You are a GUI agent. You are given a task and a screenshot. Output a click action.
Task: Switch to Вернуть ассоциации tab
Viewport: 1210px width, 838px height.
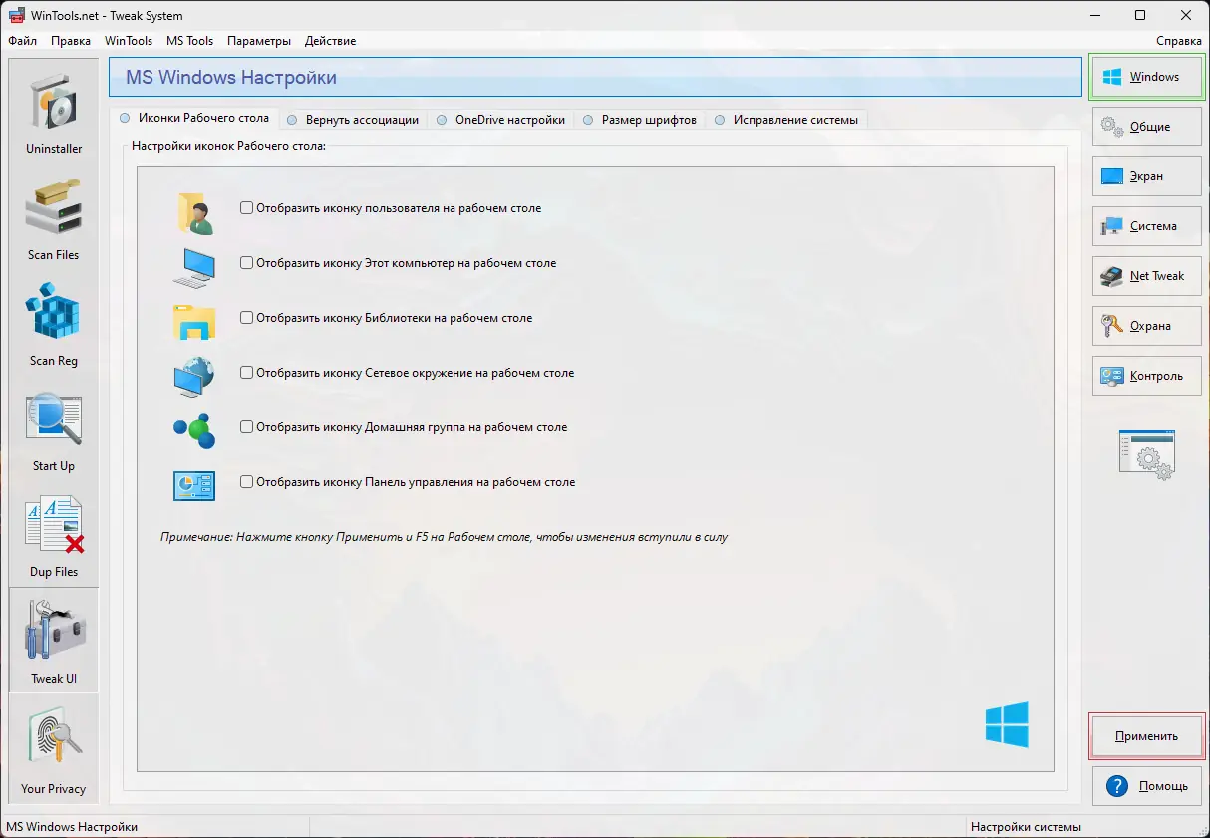[x=353, y=120]
